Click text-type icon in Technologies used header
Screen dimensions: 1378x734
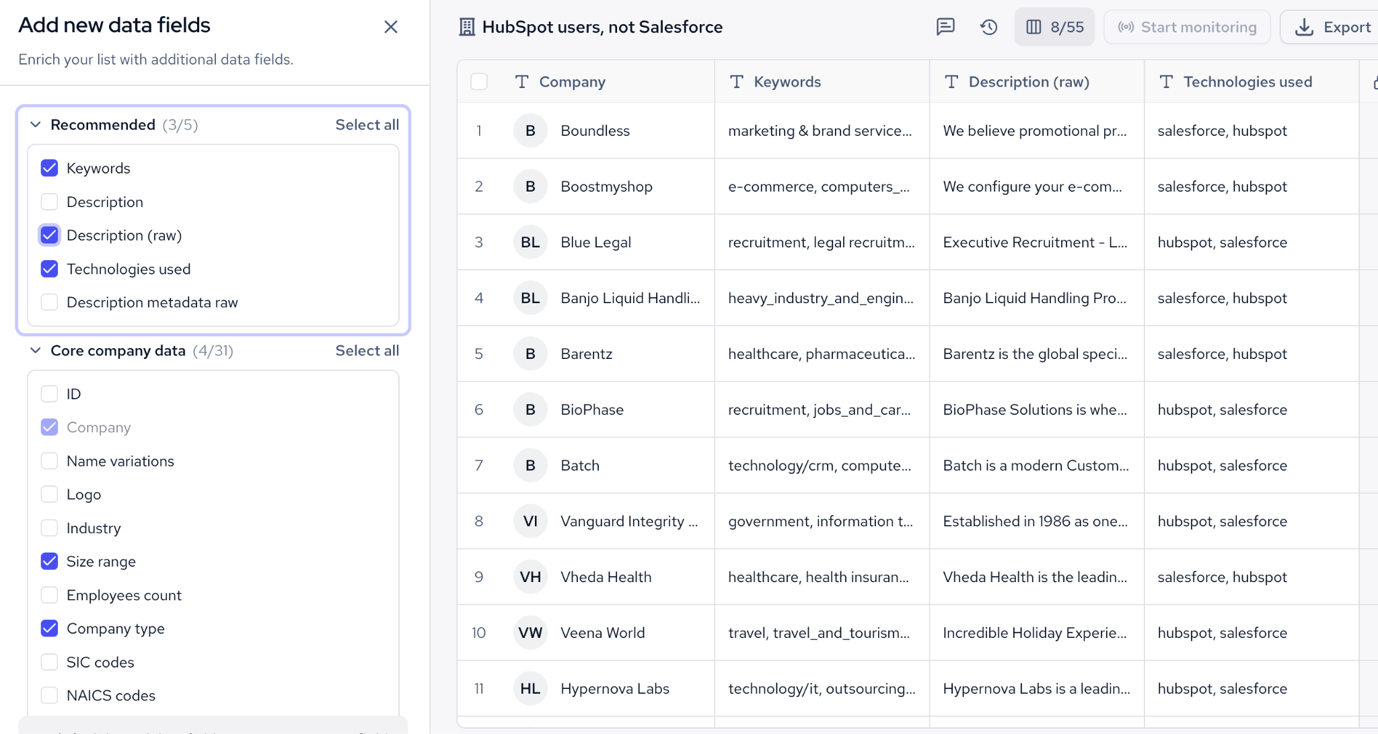point(1166,82)
